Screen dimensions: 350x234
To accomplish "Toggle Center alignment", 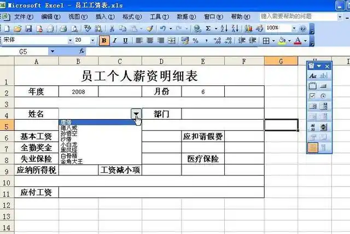I will 150,40.
